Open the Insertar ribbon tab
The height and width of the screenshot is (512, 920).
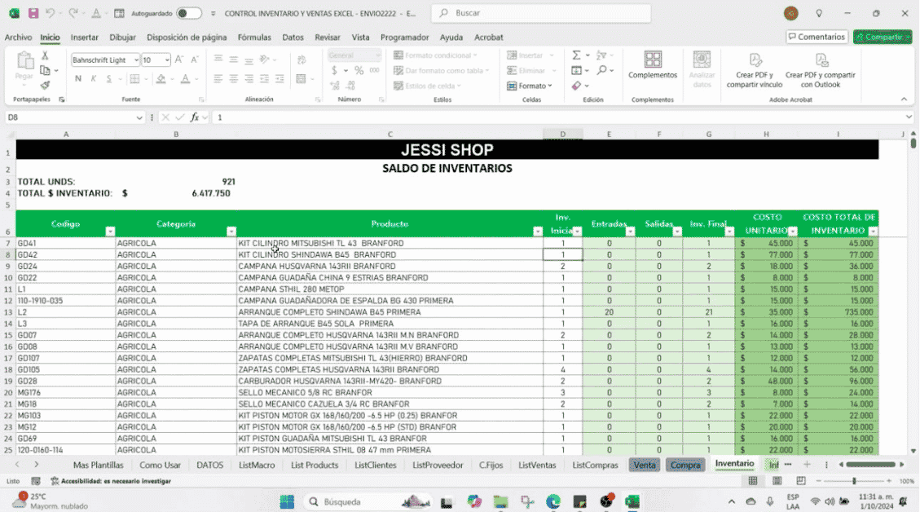[x=85, y=37]
